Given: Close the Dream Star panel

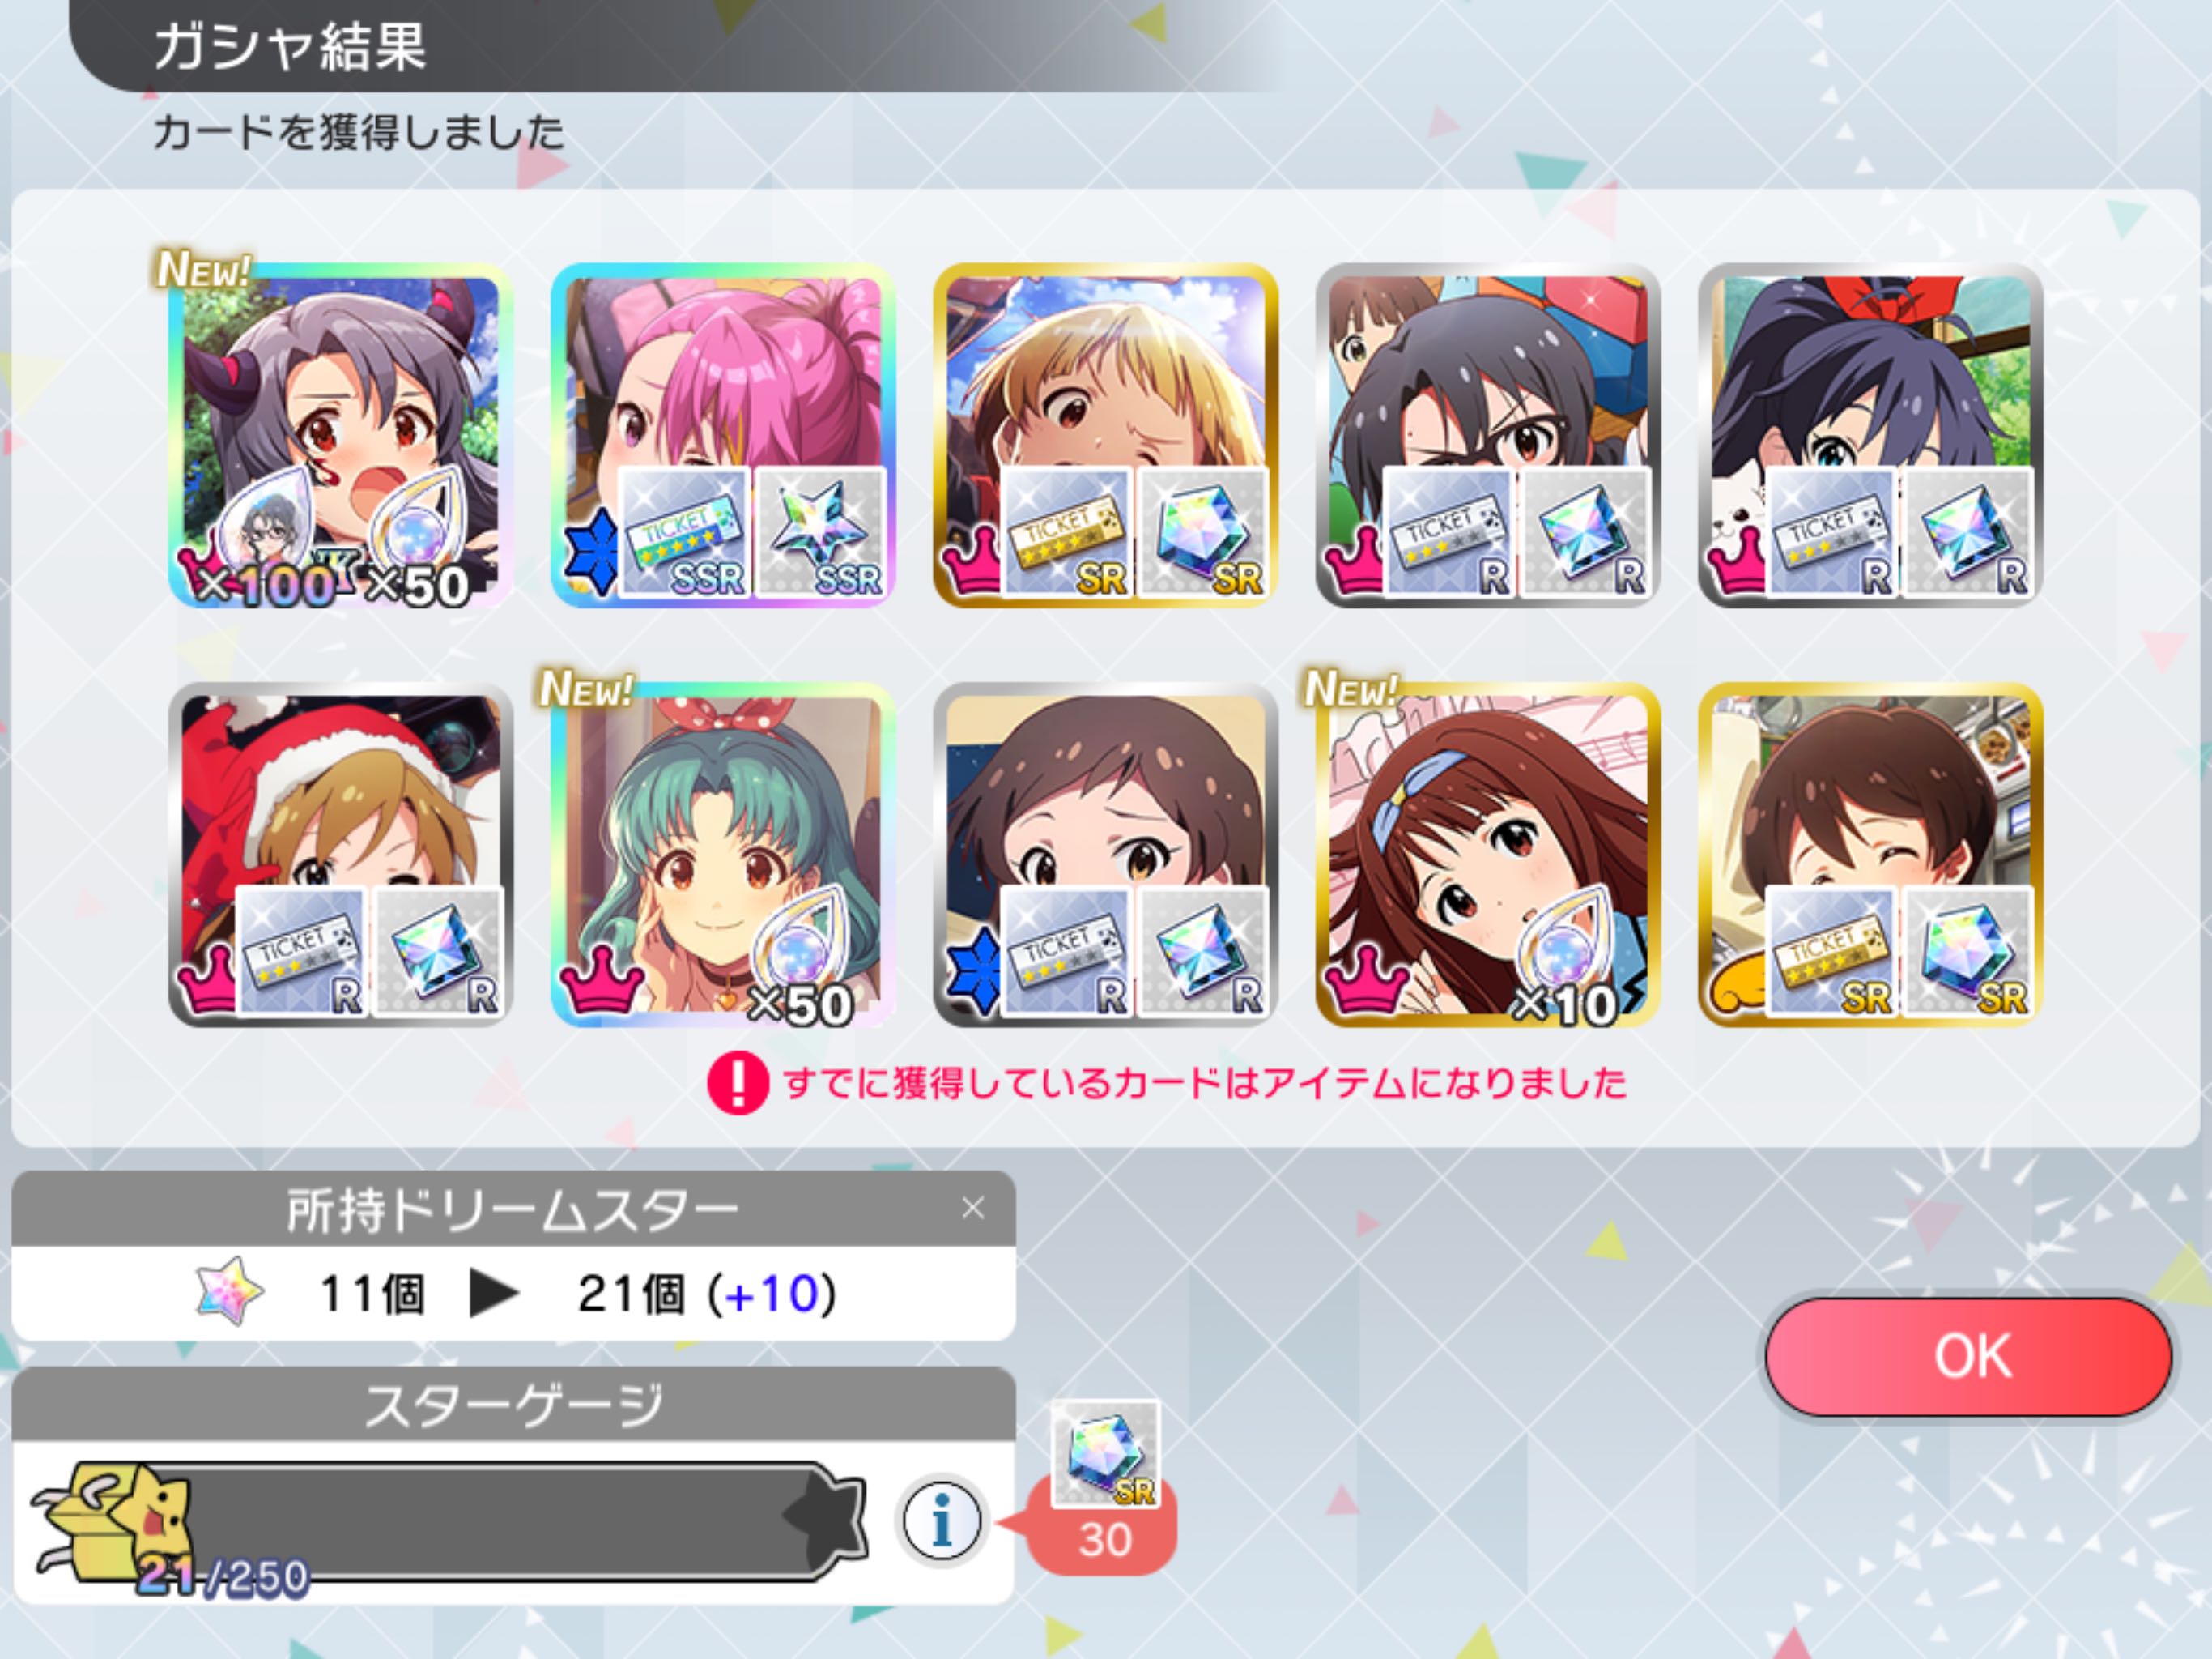Looking at the screenshot, I should (x=973, y=1208).
